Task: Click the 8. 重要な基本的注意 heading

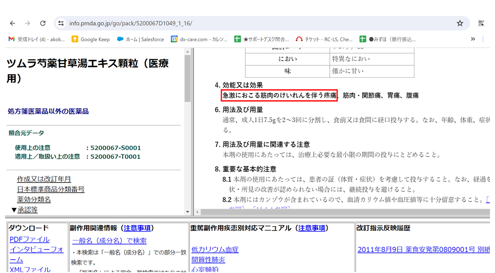Action: pos(246,169)
